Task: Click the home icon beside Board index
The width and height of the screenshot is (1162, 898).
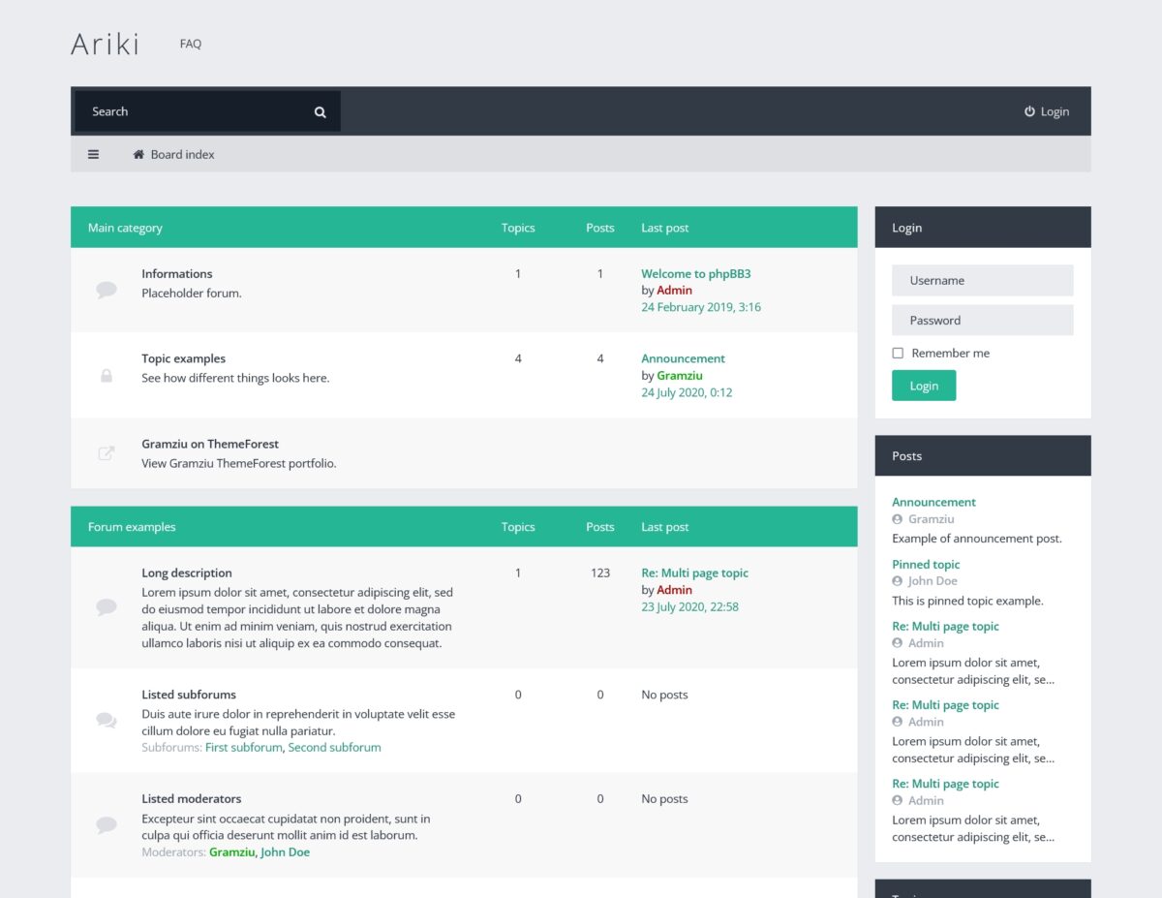Action: click(x=138, y=155)
